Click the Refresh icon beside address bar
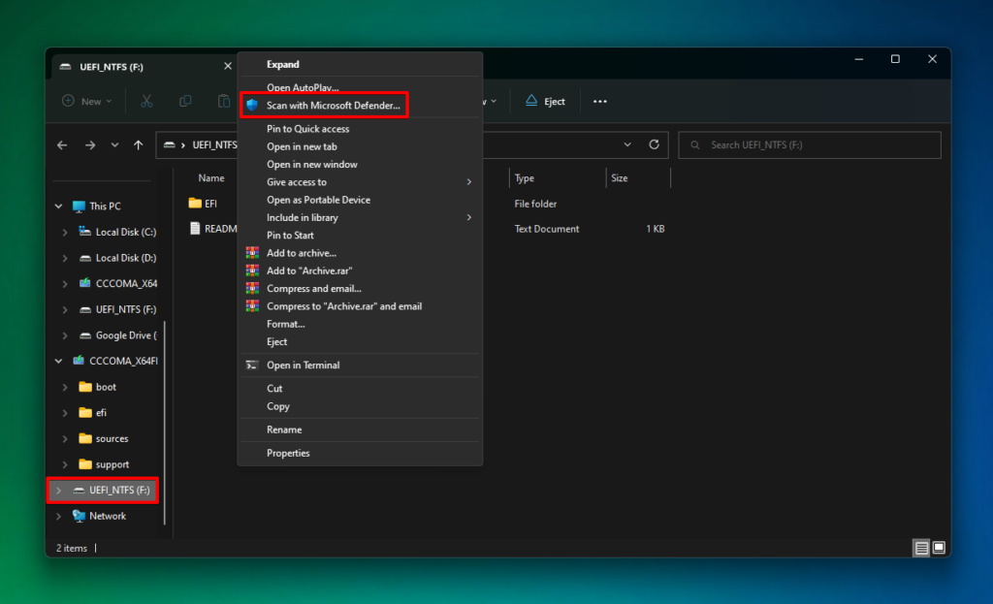 tap(654, 144)
